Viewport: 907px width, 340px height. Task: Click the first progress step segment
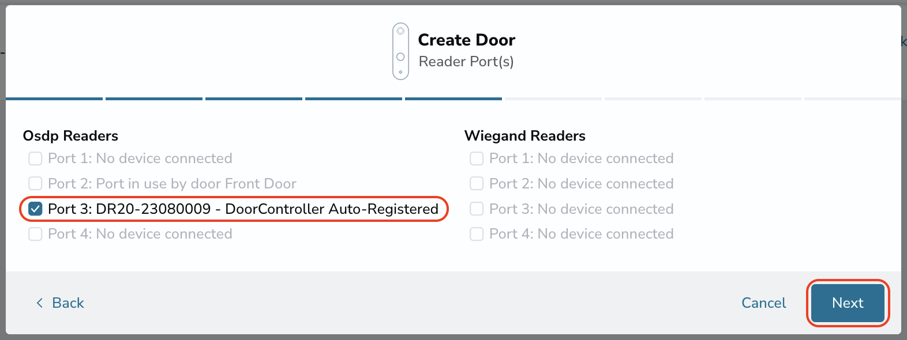click(x=54, y=99)
